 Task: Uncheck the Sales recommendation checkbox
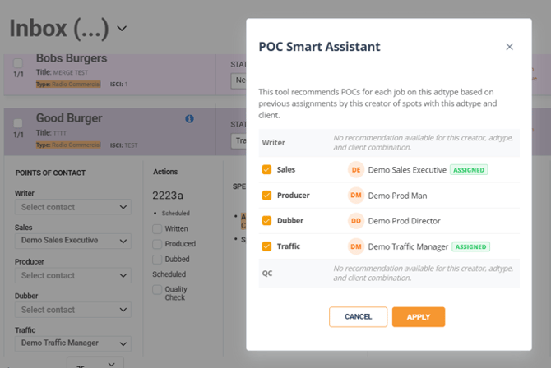pyautogui.click(x=266, y=169)
